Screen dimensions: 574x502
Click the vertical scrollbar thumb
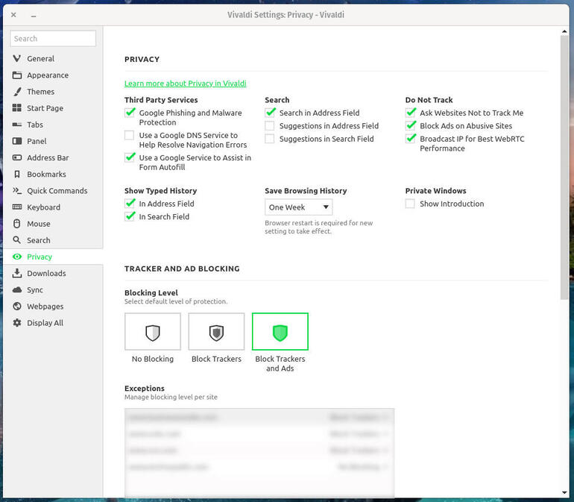564,168
